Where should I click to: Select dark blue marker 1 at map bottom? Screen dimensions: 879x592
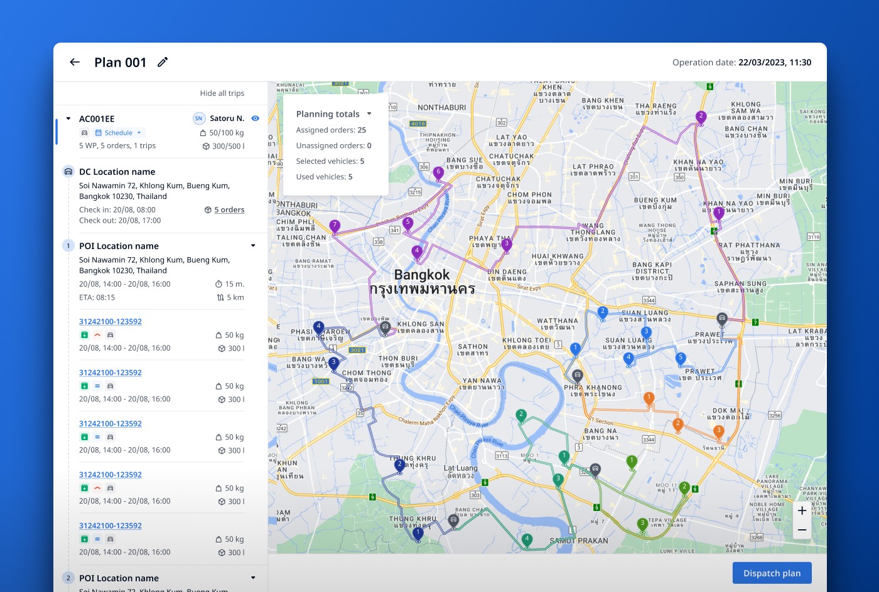pyautogui.click(x=418, y=534)
